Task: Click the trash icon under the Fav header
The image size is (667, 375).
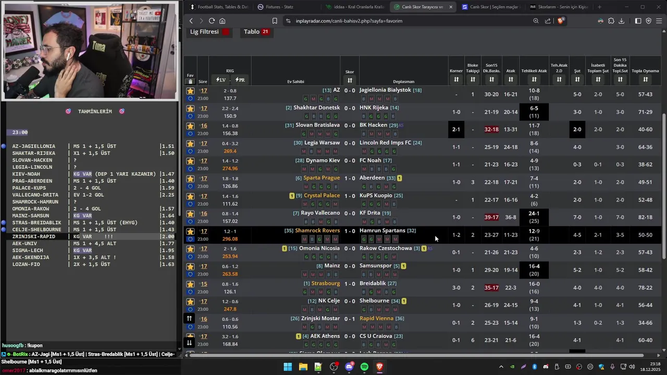Action: 190,81
